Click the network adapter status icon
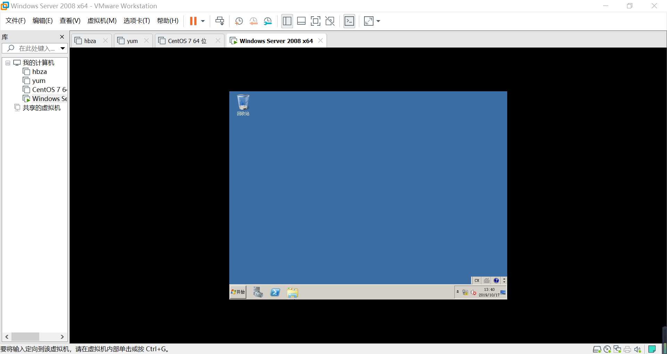 [617, 349]
